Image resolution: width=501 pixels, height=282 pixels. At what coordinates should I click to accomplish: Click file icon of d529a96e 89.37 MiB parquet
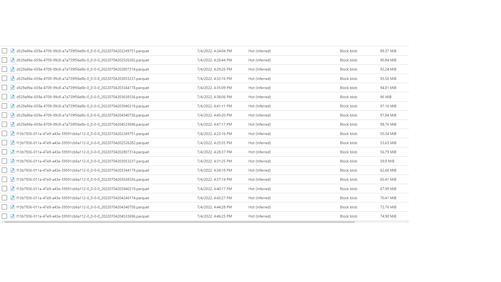12,51
